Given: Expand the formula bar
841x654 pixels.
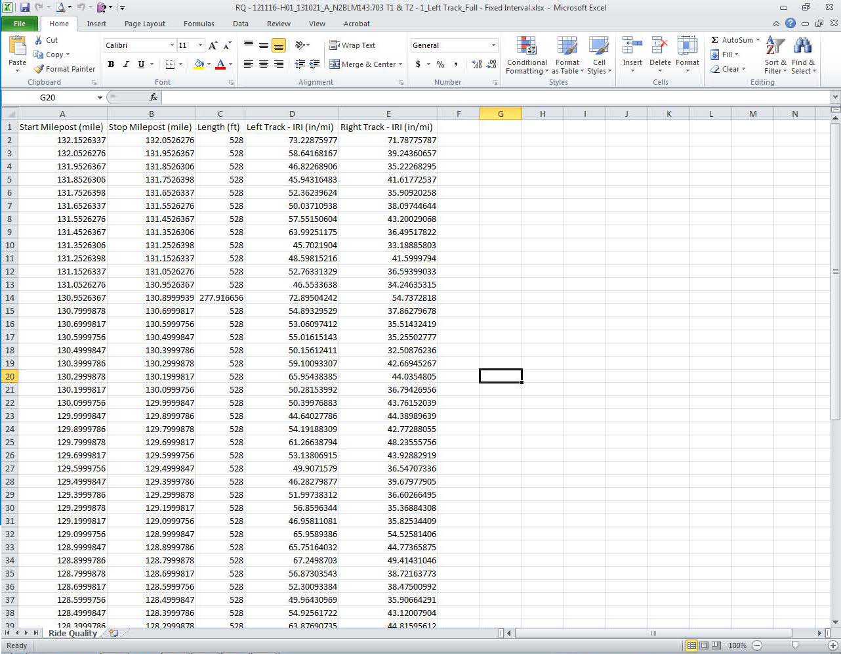Looking at the screenshot, I should click(835, 97).
